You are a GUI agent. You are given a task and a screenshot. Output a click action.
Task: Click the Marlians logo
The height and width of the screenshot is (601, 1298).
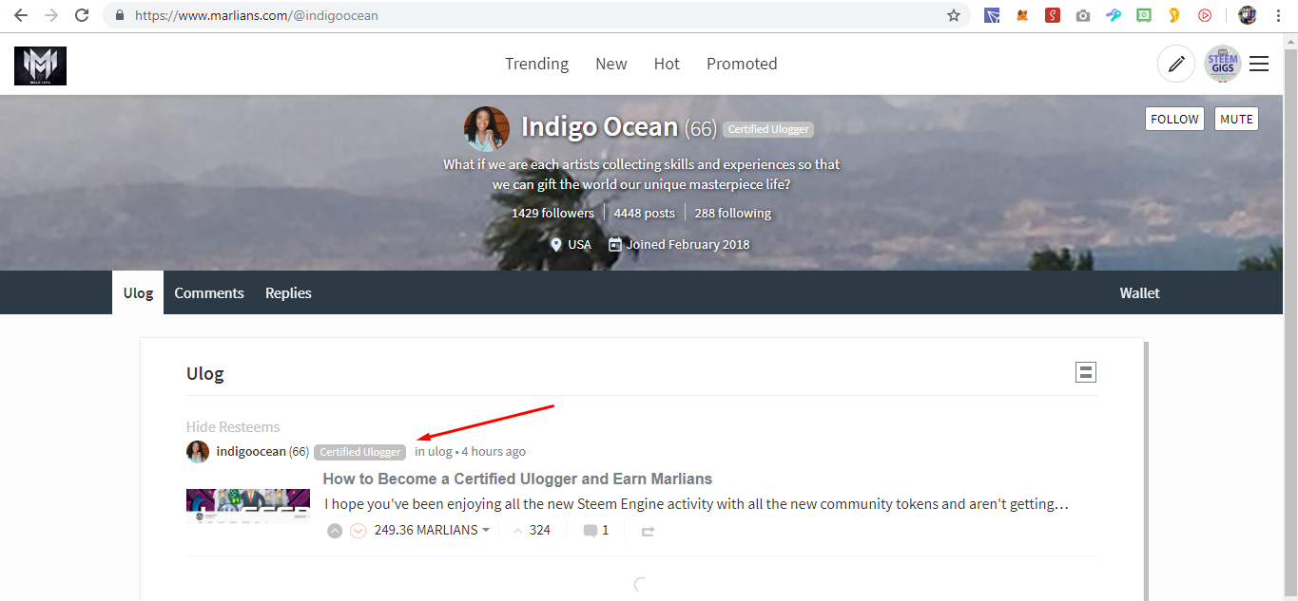pos(40,66)
